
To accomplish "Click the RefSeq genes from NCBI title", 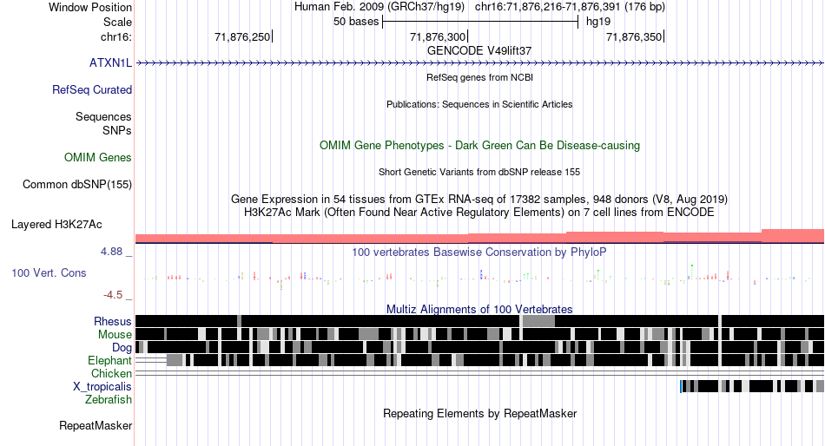I will (x=479, y=77).
